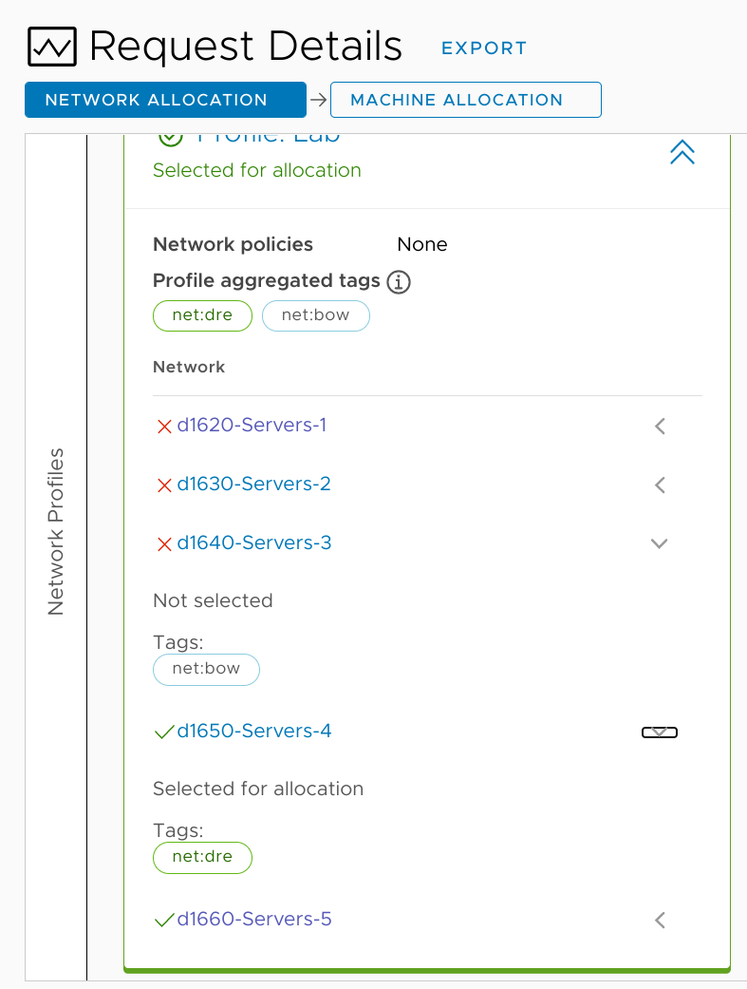This screenshot has width=747, height=989.
Task: Click the net:bow tag under d1640-Servers-3
Action: coord(206,669)
